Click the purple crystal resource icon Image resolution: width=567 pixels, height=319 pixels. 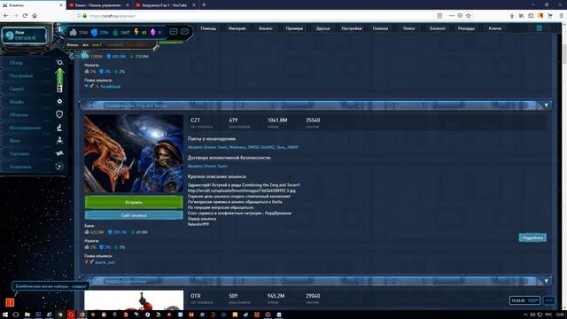tap(153, 32)
